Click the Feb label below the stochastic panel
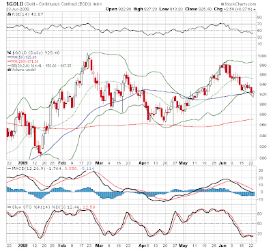 click(62, 246)
